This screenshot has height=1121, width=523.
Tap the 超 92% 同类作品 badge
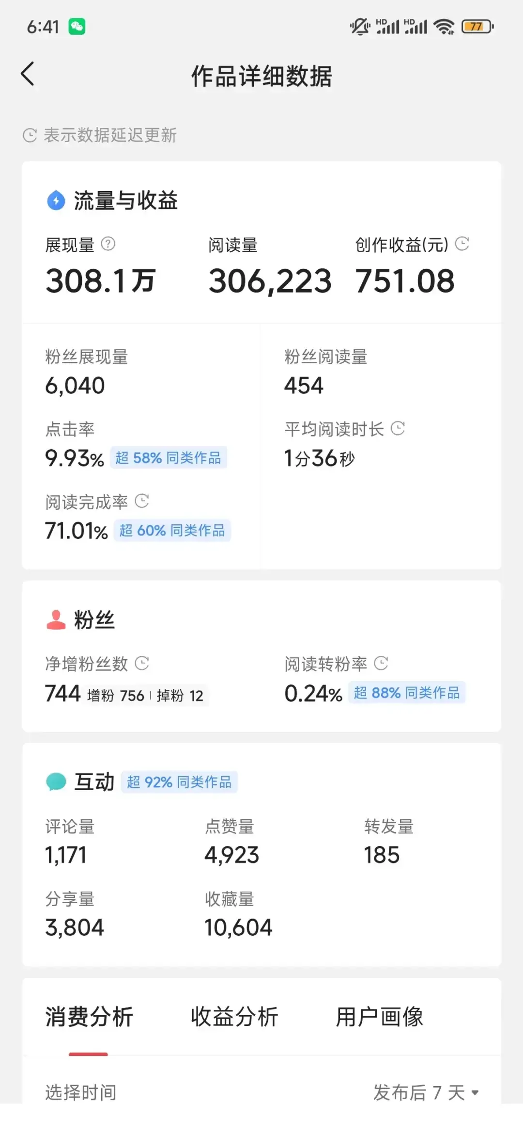179,782
